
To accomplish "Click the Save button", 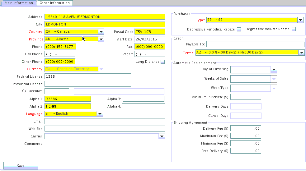I will [x=21, y=166].
